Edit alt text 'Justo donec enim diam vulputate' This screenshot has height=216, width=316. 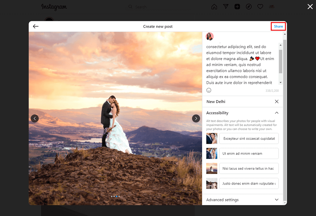tap(249, 183)
